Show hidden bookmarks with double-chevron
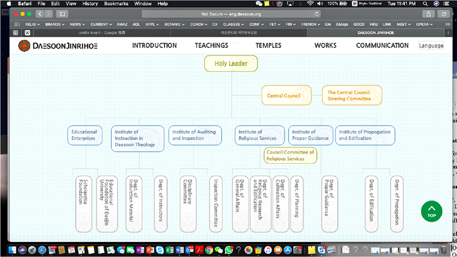This screenshot has width=457, height=257. pos(448,24)
